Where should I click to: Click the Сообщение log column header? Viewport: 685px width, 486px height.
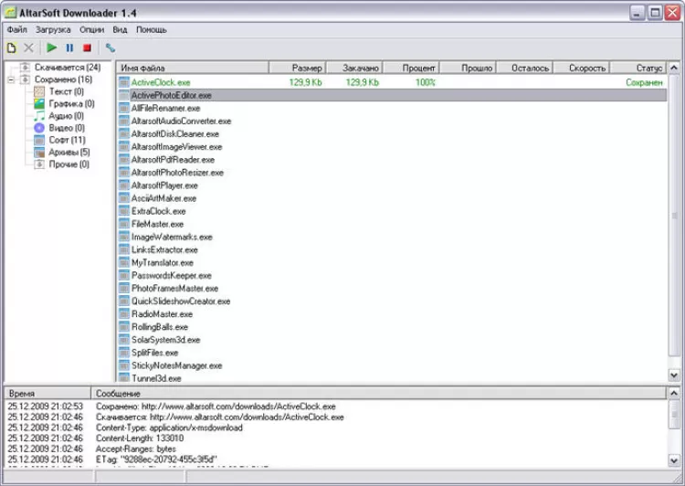tap(379, 394)
